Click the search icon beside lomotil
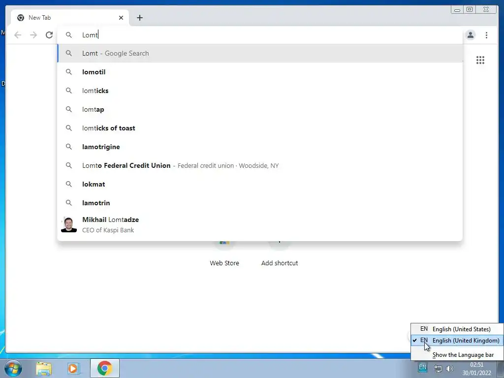504x378 pixels. click(x=69, y=72)
